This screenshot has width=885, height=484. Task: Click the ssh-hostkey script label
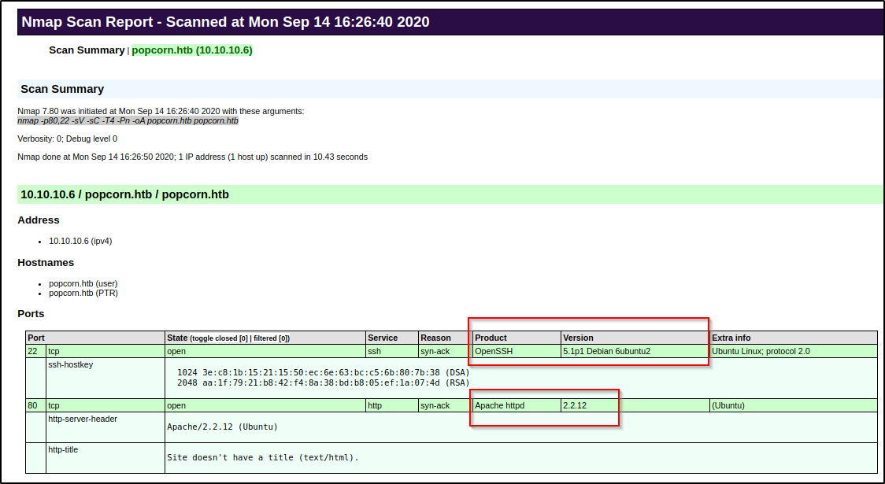pos(71,364)
